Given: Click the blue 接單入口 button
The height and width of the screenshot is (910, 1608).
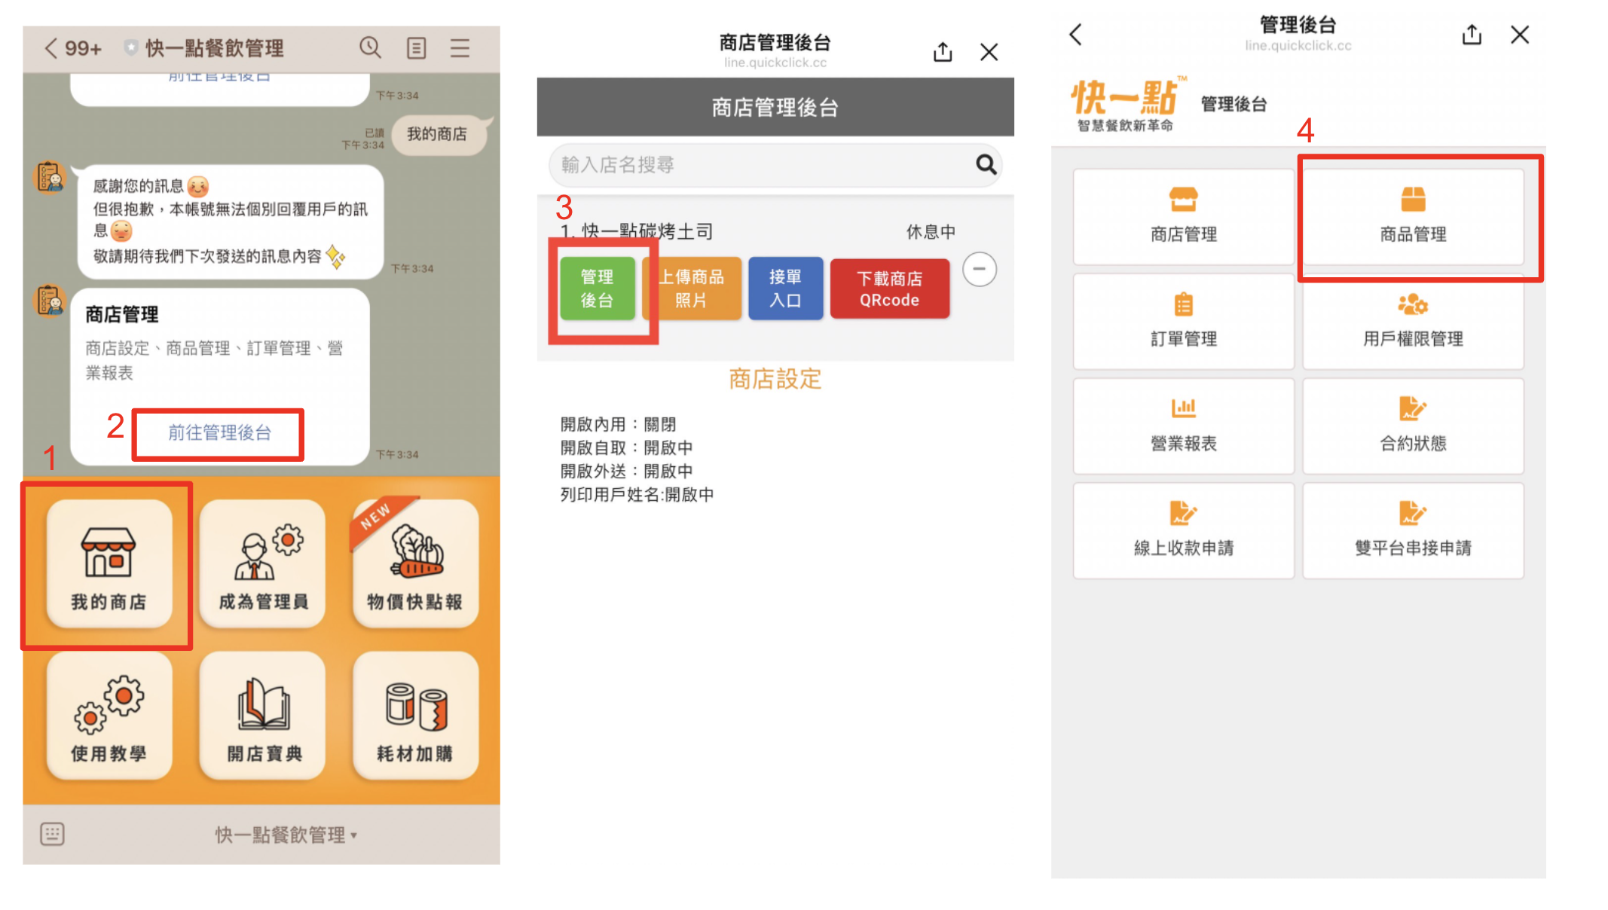Looking at the screenshot, I should (x=785, y=289).
